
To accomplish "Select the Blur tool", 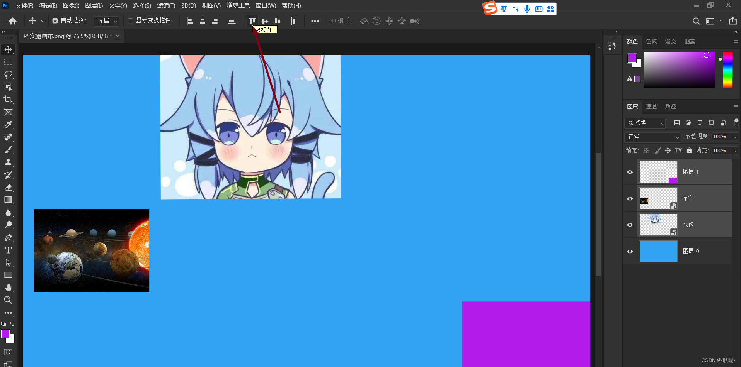I will [x=8, y=213].
